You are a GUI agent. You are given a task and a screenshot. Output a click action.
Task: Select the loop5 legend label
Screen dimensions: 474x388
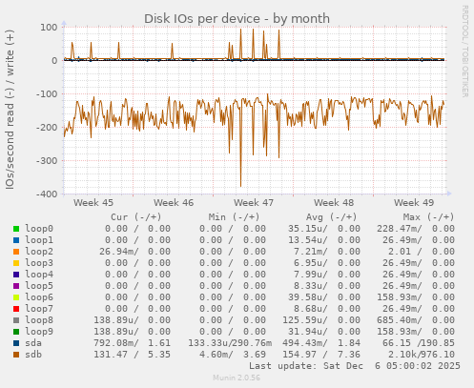(39, 286)
